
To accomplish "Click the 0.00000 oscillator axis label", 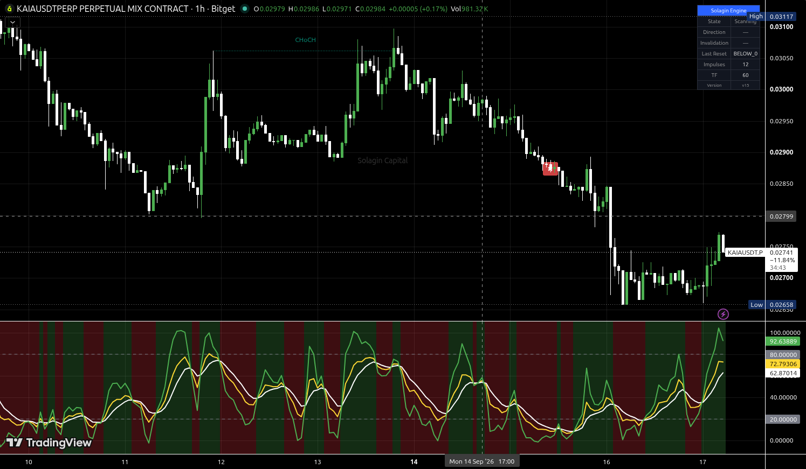I will (782, 440).
